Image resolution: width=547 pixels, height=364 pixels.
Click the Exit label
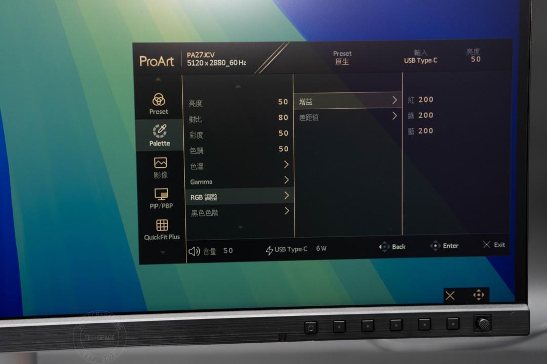click(499, 245)
